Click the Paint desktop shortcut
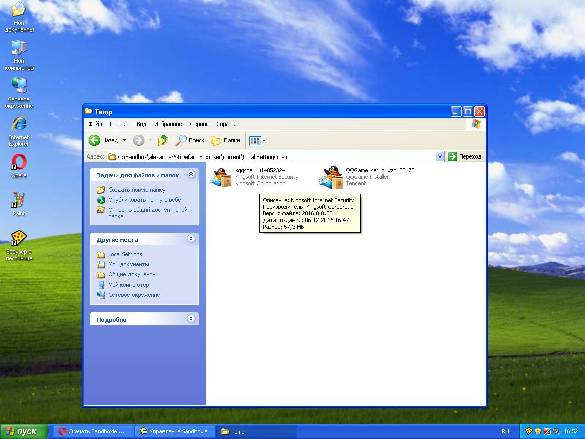The width and height of the screenshot is (585, 439). tap(19, 201)
